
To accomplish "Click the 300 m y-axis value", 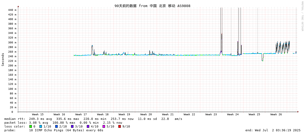I will point(12,42).
